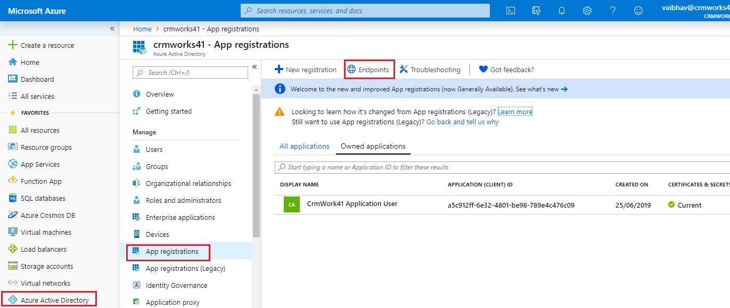Image resolution: width=730 pixels, height=308 pixels.
Task: Open the help question mark
Action: (x=613, y=11)
